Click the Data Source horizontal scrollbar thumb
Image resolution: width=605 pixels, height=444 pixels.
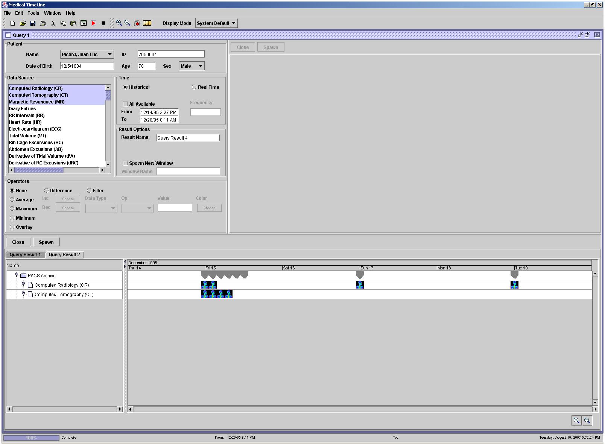coord(39,170)
